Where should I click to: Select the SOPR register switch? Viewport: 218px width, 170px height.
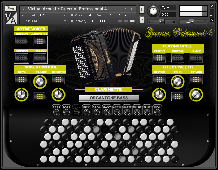67,110
